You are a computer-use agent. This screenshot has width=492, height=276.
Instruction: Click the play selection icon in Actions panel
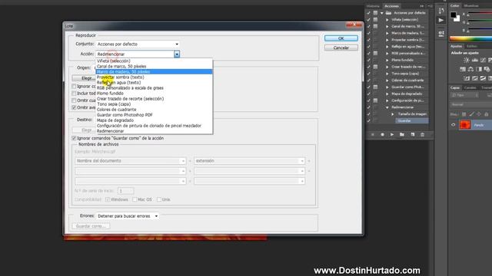[x=392, y=135]
